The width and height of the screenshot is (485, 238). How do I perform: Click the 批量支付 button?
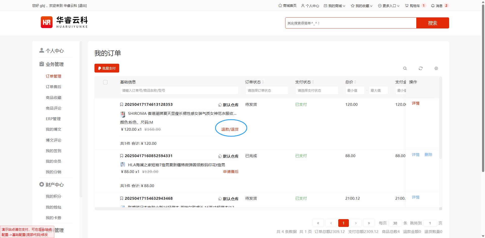pyautogui.click(x=107, y=68)
